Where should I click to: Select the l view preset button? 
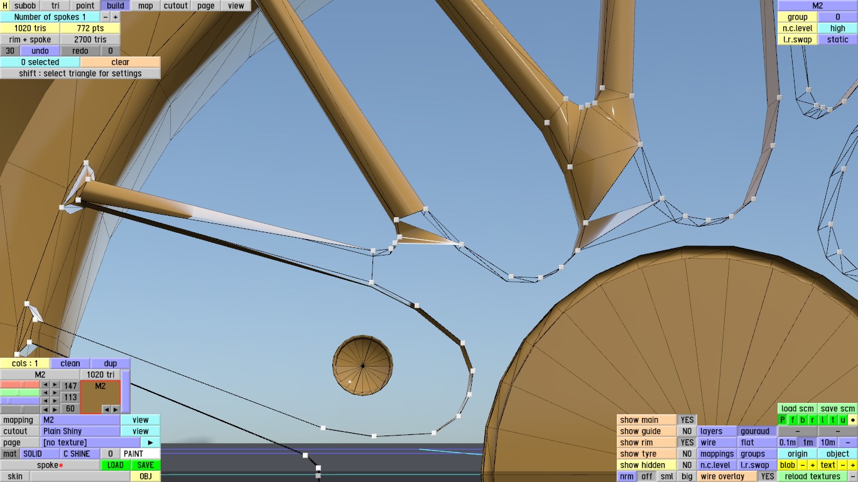[823, 420]
